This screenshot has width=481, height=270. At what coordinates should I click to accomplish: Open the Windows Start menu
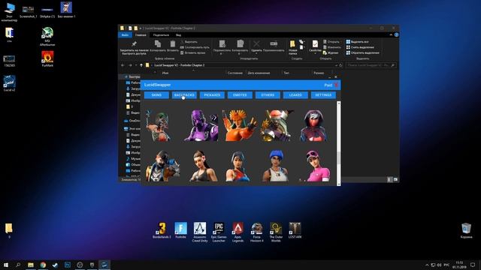point(6,265)
